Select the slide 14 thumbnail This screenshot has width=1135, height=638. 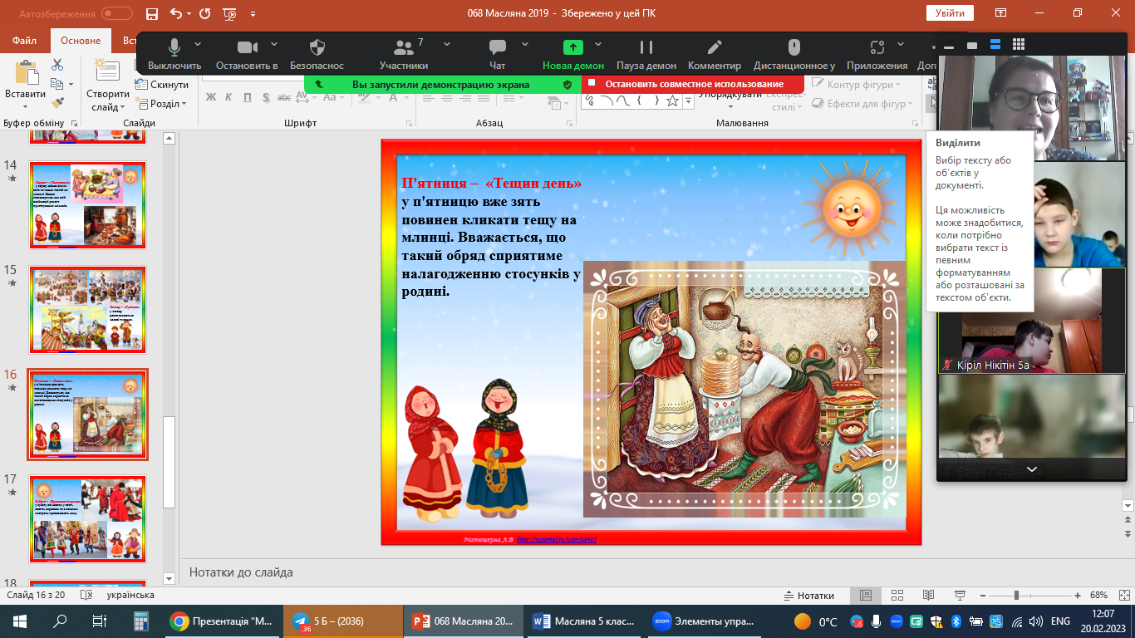(x=87, y=205)
